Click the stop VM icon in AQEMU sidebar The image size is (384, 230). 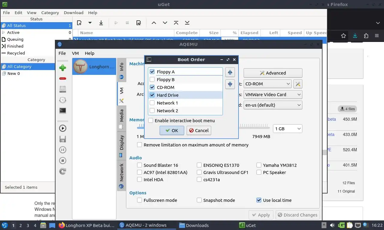(63, 161)
